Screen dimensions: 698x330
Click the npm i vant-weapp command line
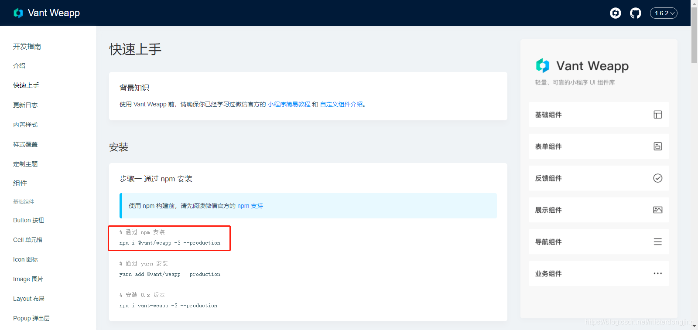point(168,306)
